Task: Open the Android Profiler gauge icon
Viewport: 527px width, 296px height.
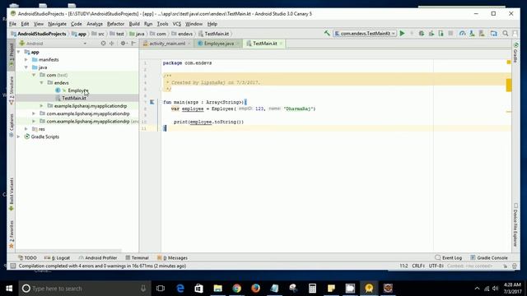Action: pyautogui.click(x=463, y=33)
